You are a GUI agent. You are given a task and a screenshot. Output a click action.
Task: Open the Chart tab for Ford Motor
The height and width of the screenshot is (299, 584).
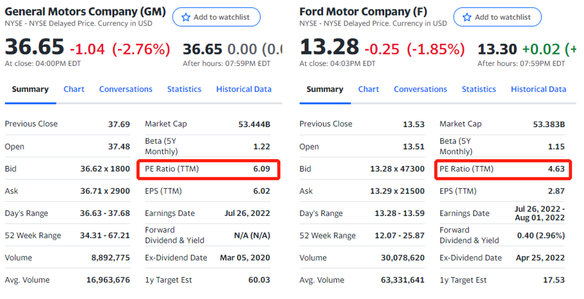pyautogui.click(x=368, y=89)
